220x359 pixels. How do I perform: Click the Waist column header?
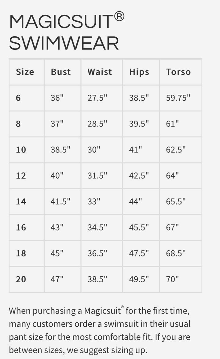coord(100,72)
